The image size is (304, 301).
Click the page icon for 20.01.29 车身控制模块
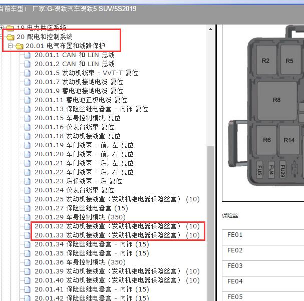(28, 217)
